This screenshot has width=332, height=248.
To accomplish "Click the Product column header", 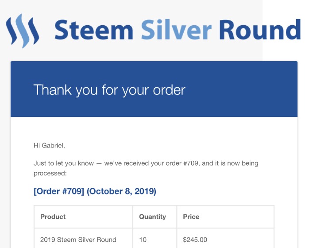I will [x=53, y=217].
